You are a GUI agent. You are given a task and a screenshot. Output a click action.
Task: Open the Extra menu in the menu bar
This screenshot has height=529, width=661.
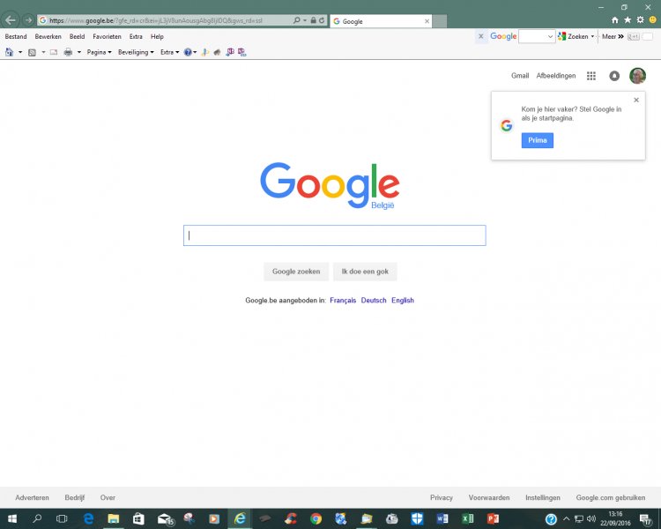136,37
